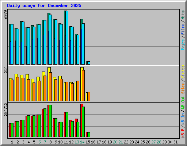Click the kB F legend label
The height and width of the screenshot is (146, 187).
[x=183, y=133]
